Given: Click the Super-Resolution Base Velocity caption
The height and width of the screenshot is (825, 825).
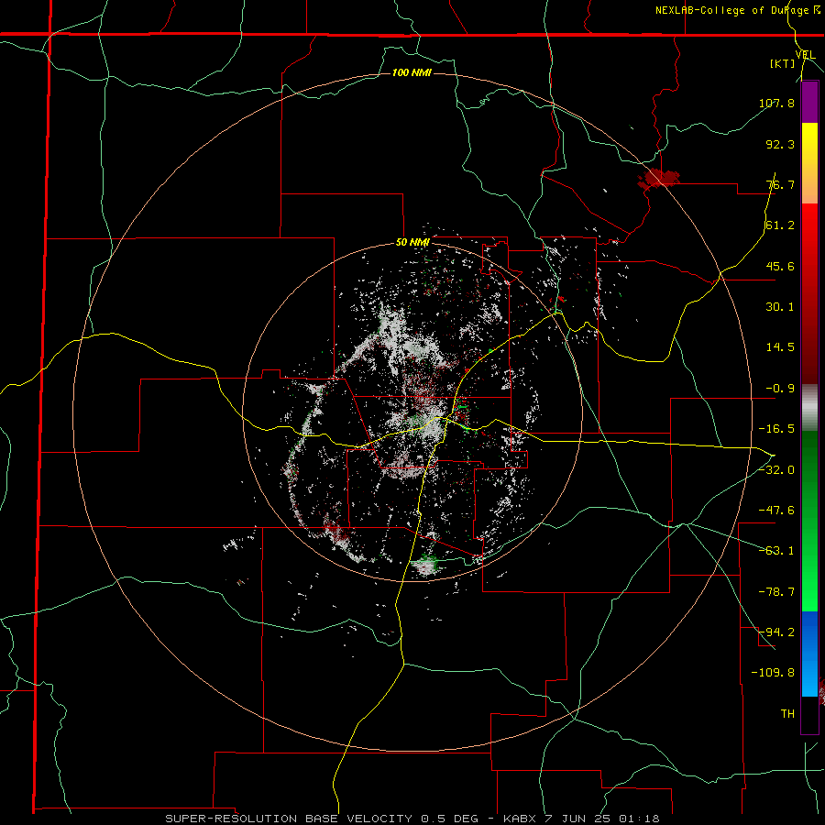Looking at the screenshot, I should tap(412, 819).
